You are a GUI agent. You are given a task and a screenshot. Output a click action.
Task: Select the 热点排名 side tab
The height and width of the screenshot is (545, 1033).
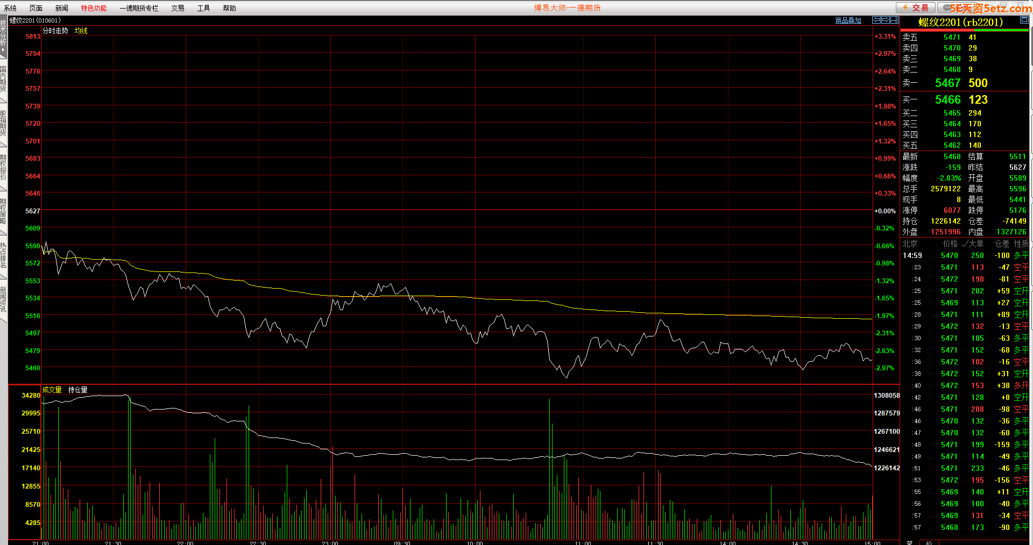pos(3,255)
